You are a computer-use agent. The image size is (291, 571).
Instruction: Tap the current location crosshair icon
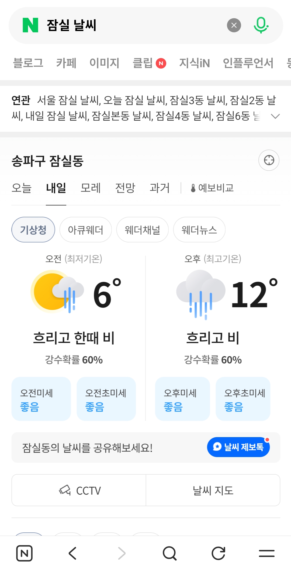pyautogui.click(x=269, y=160)
